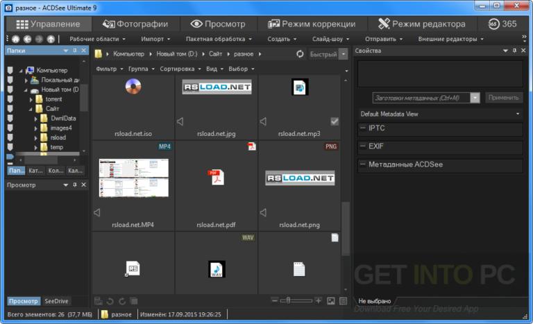Viewport: 533px width, 324px height.
Task: Rotate left using the bottom toolbar icon
Action: (x=110, y=301)
